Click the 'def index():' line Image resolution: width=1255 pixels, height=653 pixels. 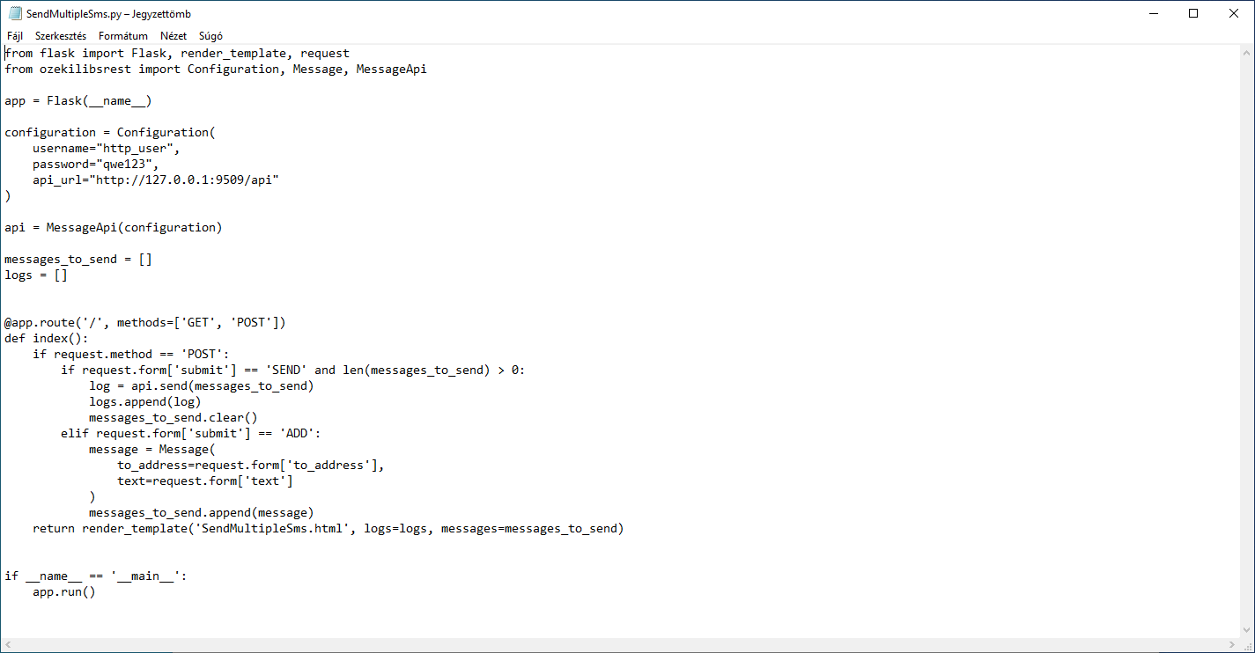pyautogui.click(x=47, y=338)
